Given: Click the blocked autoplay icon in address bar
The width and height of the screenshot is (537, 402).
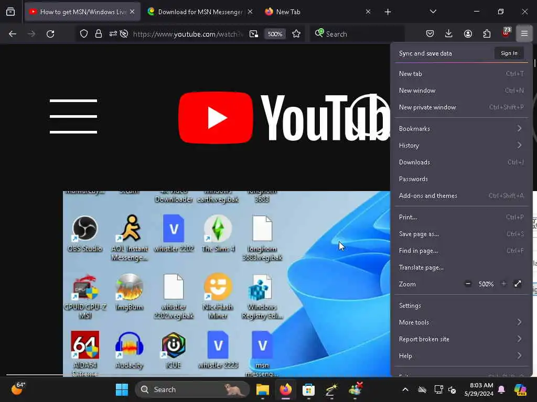Looking at the screenshot, I should pos(124,34).
